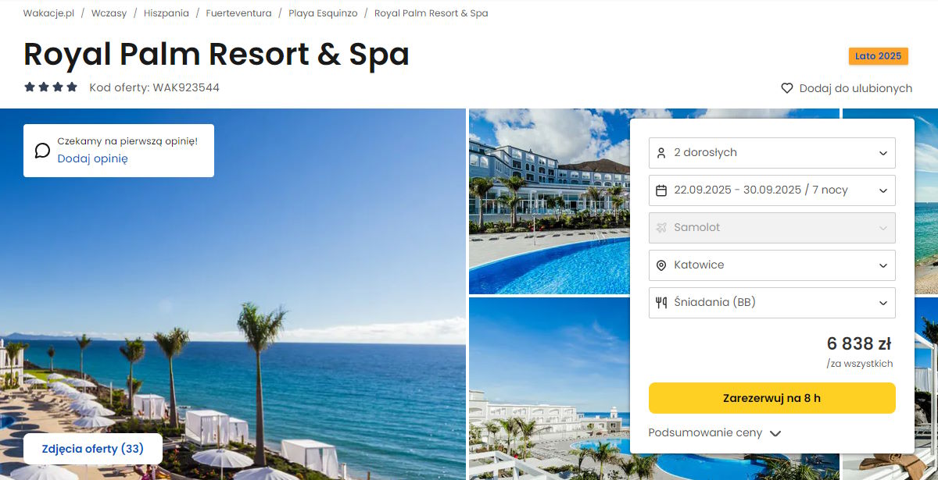Click Dodaj opinię link
The image size is (938, 480).
point(92,158)
